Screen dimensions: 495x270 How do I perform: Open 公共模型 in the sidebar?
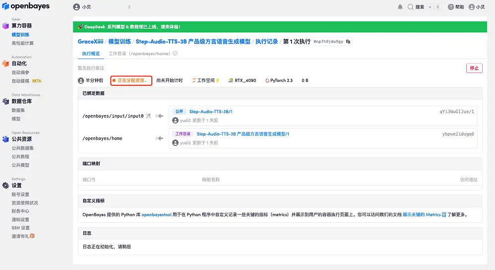(20, 165)
